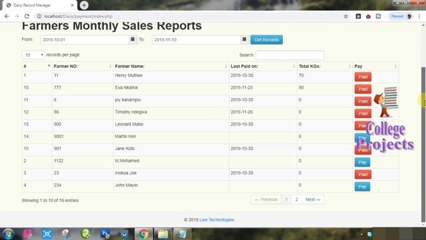Open the records per page dropdown

(x=33, y=55)
